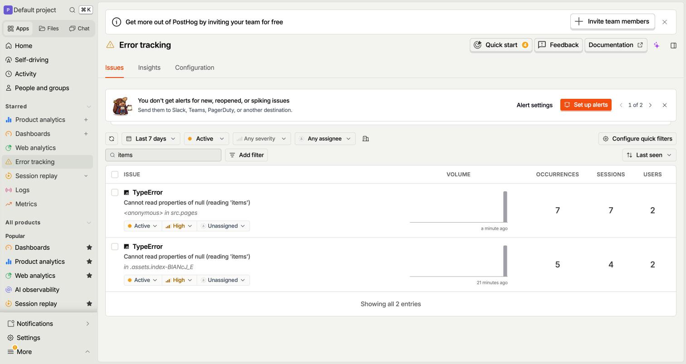
Task: Select all issues checkbox in header
Action: click(115, 175)
